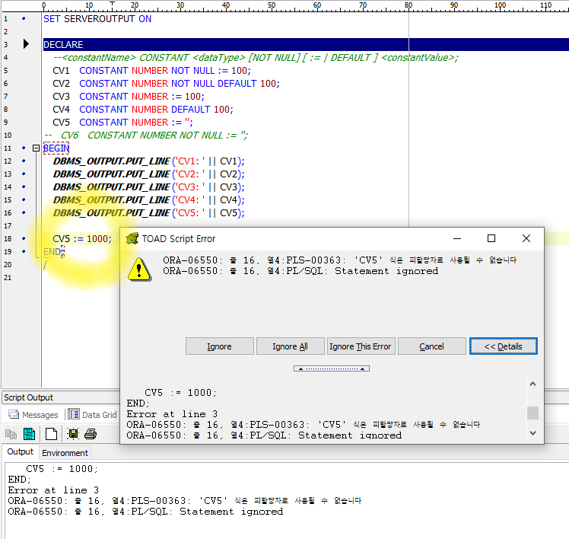Screen dimensions: 569x539
Task: Click the DECLARE line in the editor
Action: [306, 45]
